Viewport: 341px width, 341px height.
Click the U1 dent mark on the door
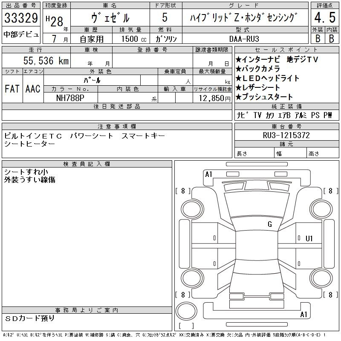point(309,239)
